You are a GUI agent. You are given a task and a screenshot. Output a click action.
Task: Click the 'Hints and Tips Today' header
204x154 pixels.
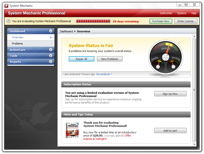point(126,114)
